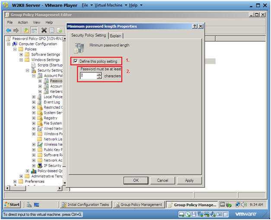Viewport: 271px width, 220px height.
Task: Collapse the Security Settings node
Action: (x=28, y=70)
